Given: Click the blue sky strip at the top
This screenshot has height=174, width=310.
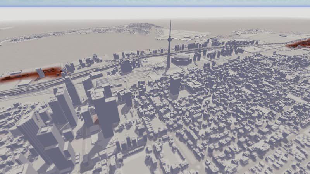Looking at the screenshot, I should click(155, 3).
